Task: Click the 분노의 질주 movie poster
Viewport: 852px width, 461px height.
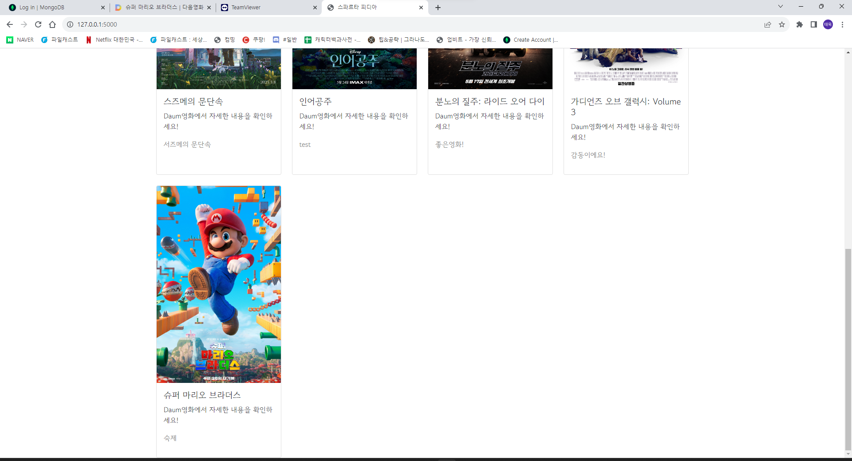Action: tap(490, 69)
